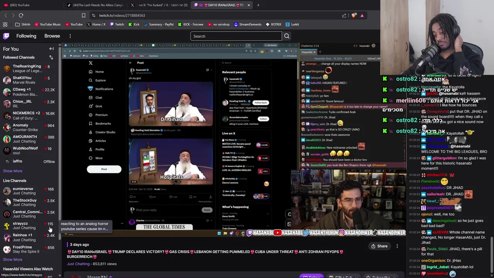Click the DAY10 IRANxISRAEL video title
494x278 pixels.
point(205,254)
